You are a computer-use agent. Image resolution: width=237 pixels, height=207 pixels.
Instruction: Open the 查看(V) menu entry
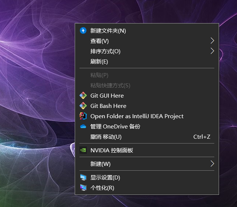147,41
